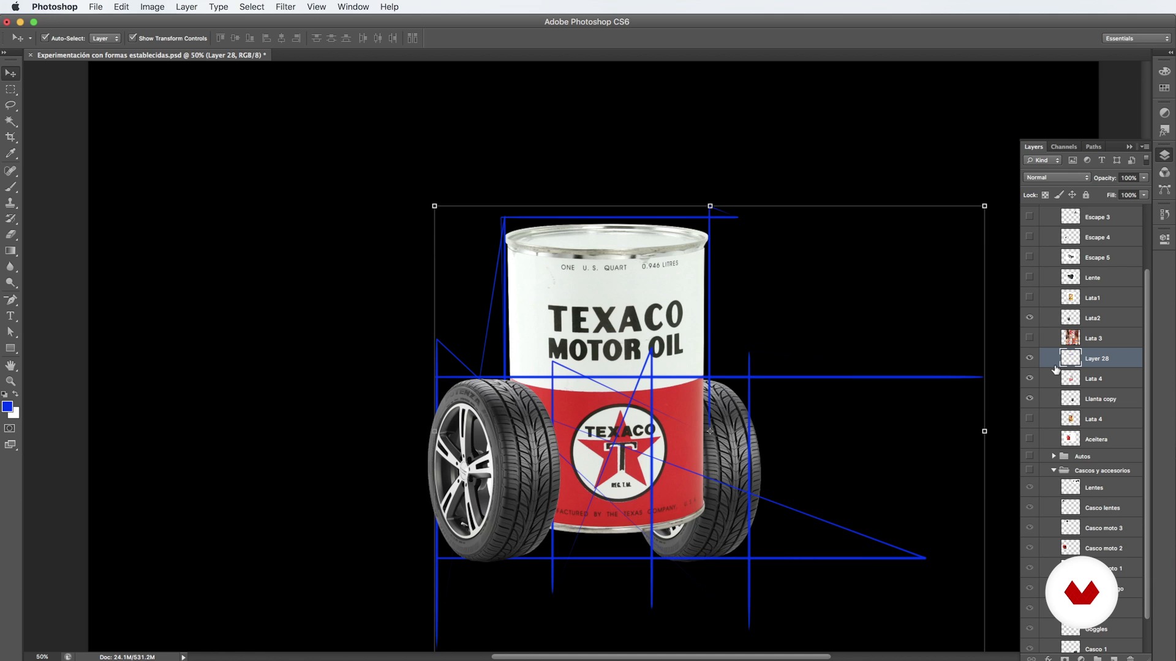Open the Normal blend mode dropdown
The height and width of the screenshot is (661, 1176).
click(1057, 177)
